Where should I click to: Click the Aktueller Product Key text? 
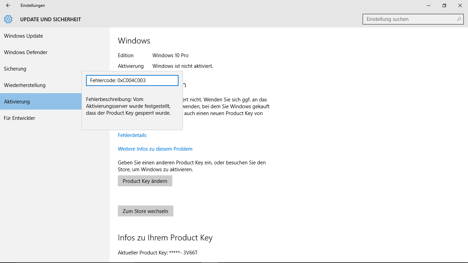158,253
